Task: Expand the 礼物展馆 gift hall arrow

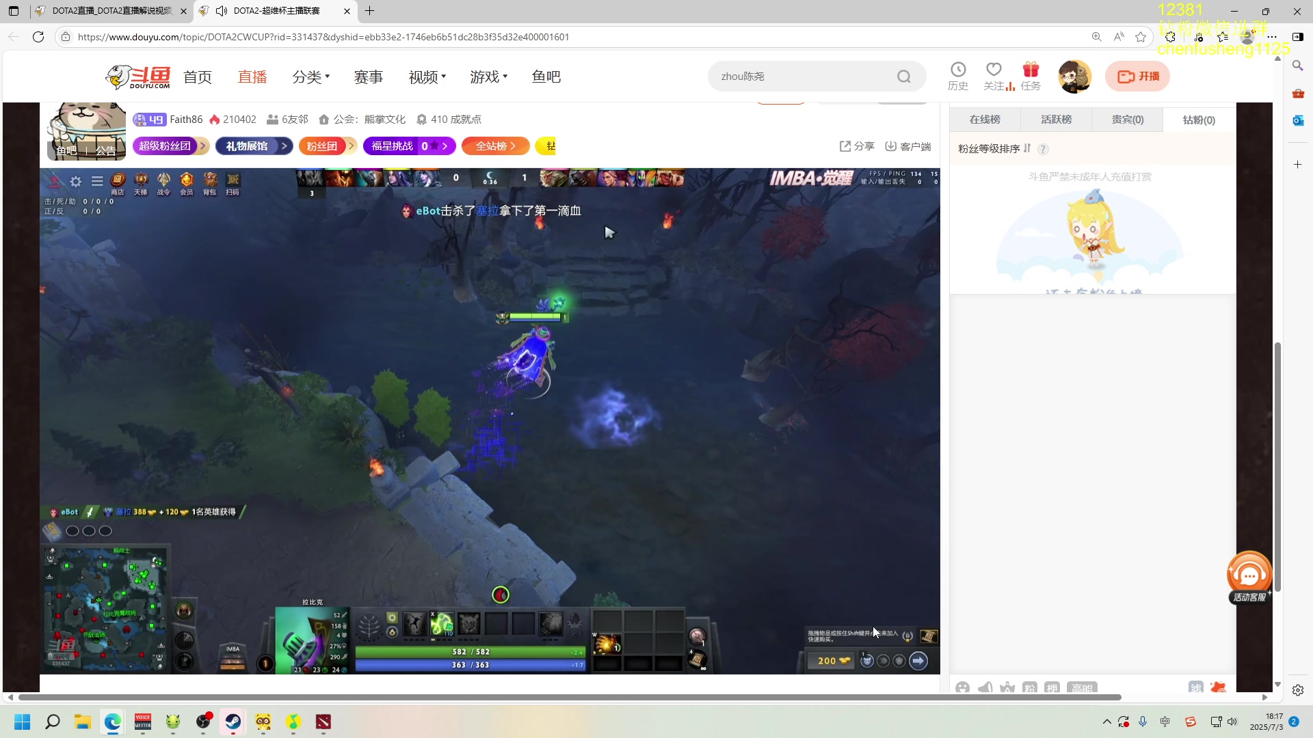Action: [x=284, y=146]
